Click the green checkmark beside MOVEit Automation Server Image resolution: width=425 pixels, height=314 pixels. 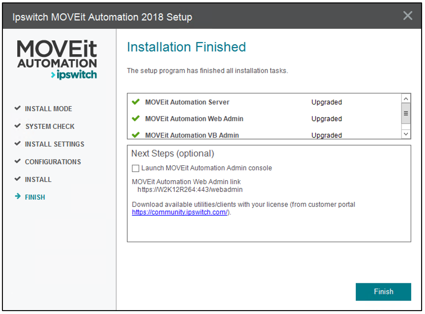point(136,102)
